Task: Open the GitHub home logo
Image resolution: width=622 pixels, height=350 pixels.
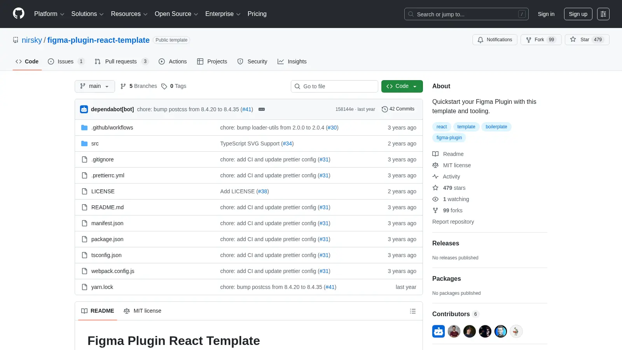Action: [19, 14]
